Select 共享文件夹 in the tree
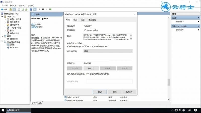This screenshot has height=113, width=201. [x=15, y=25]
